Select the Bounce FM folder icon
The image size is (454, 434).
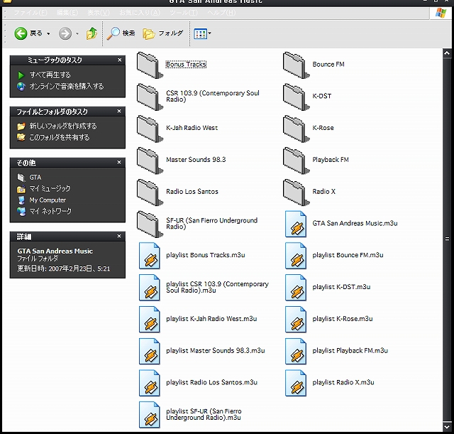[x=296, y=65]
